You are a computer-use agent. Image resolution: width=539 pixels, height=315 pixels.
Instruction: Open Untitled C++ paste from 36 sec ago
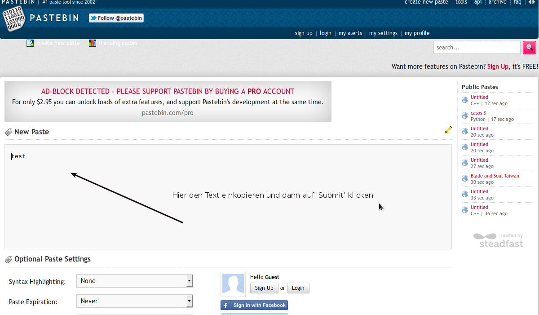pos(479,207)
